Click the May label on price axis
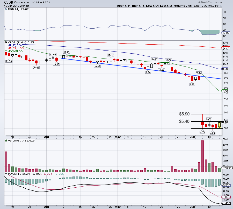Viewport: 233px width, 209px height. tap(118, 137)
